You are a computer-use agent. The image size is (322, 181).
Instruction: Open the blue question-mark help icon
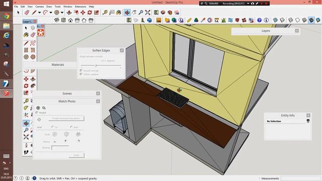(x=260, y=20)
